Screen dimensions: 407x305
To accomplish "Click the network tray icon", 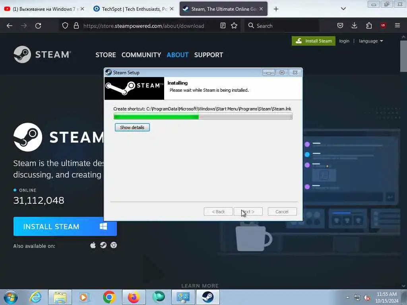I will (x=357, y=298).
